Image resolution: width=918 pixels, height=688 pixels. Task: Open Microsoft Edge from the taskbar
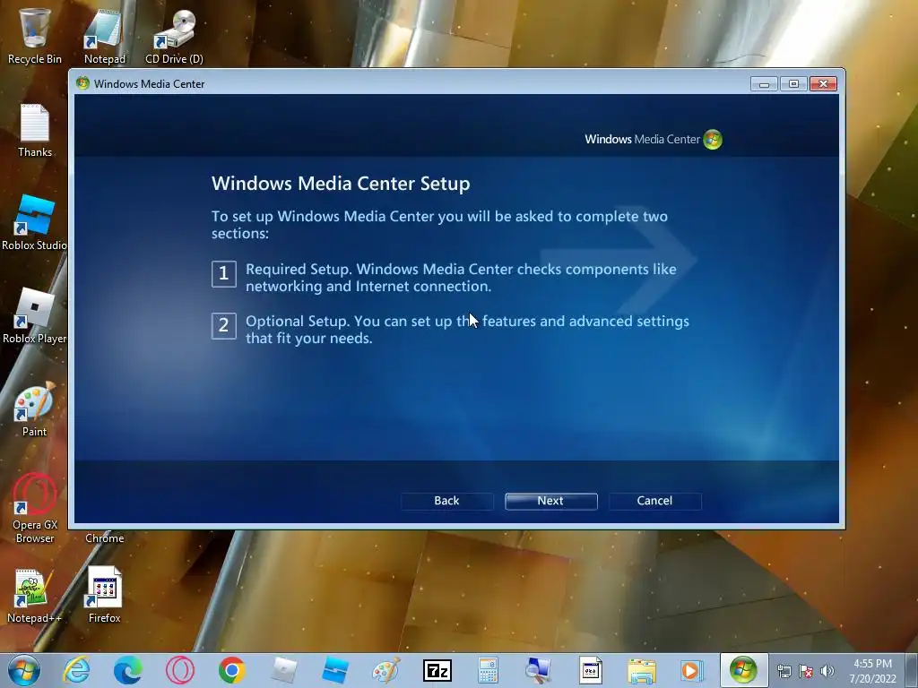click(x=128, y=670)
